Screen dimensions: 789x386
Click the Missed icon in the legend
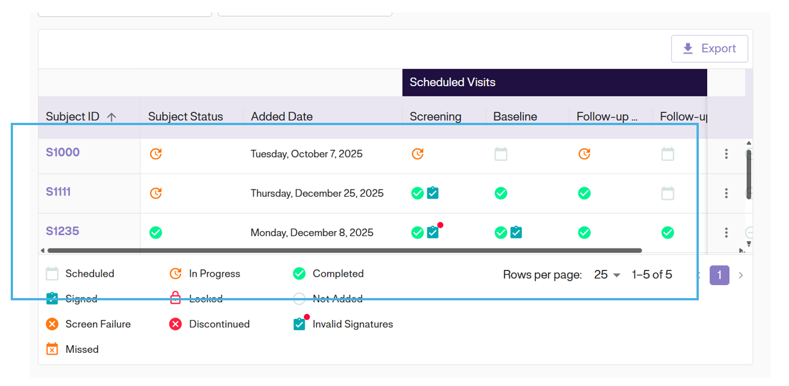[51, 349]
